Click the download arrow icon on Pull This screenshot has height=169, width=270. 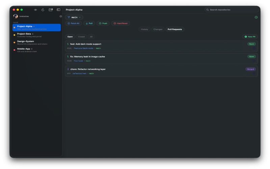87,23
